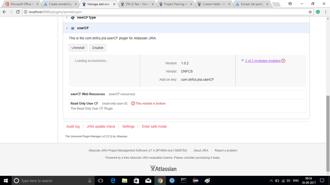Switch to TB-2 Test tab
The image size is (330, 185).
(137, 4)
